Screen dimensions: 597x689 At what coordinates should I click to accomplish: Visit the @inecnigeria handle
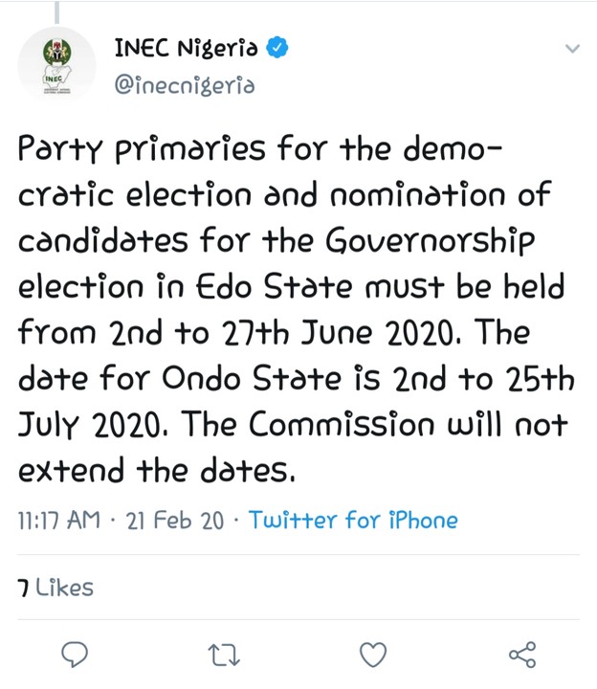pos(184,85)
